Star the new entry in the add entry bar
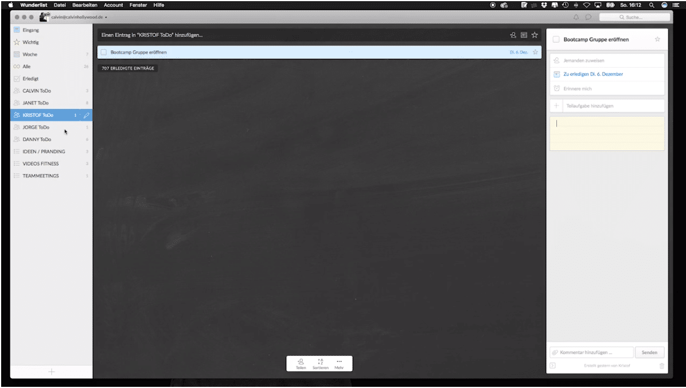This screenshot has height=388, width=686. 535,35
